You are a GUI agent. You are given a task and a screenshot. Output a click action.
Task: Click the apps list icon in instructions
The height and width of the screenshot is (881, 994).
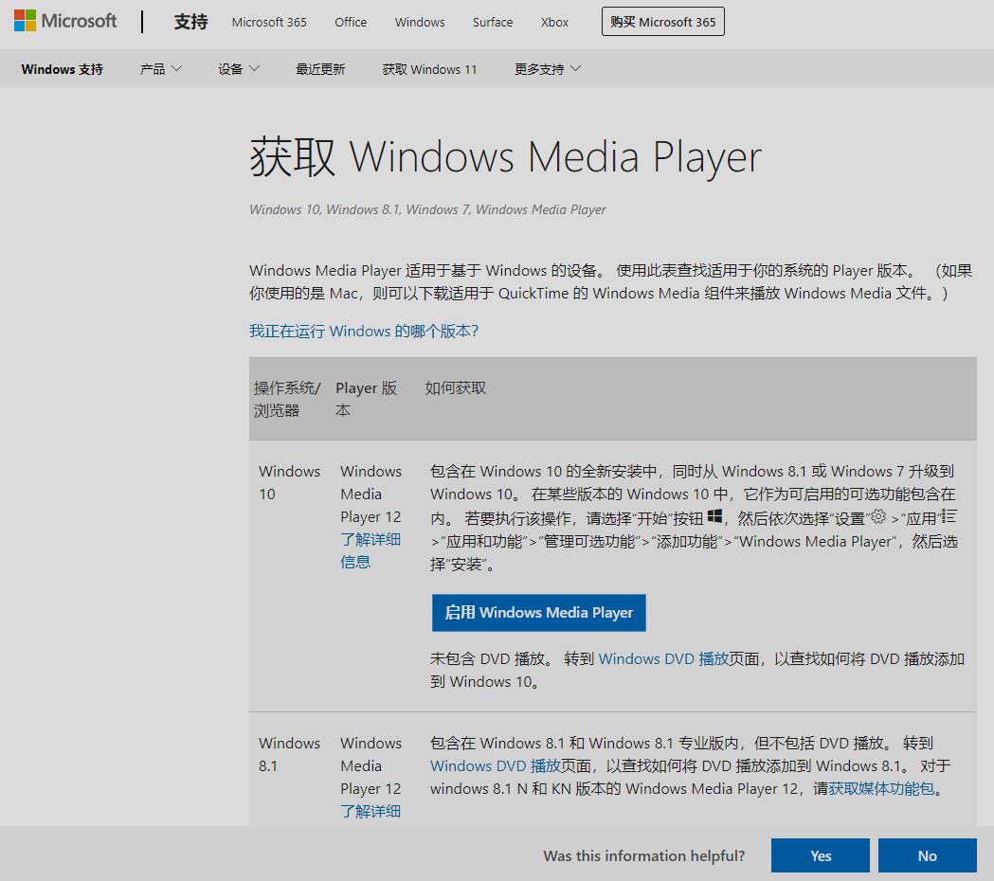click(x=949, y=516)
